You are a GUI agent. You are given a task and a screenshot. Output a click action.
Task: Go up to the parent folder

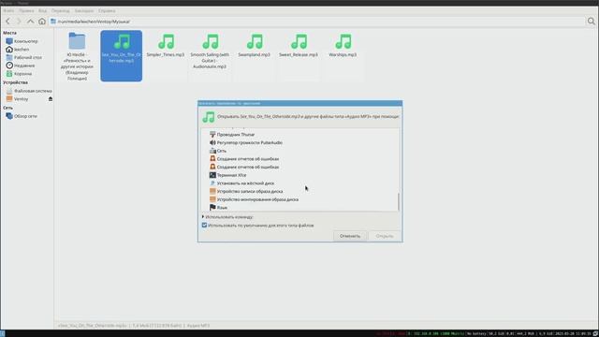point(30,22)
